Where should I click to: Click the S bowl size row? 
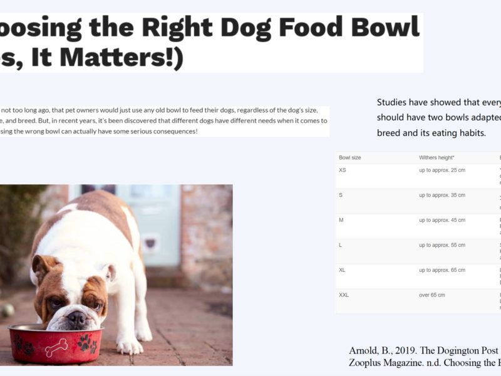point(418,201)
